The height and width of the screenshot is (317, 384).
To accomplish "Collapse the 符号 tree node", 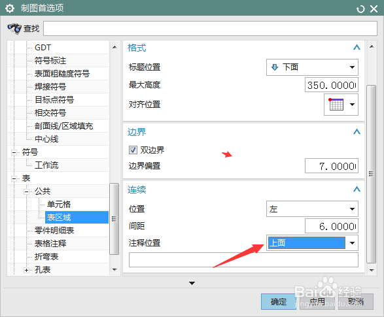I will pos(14,152).
